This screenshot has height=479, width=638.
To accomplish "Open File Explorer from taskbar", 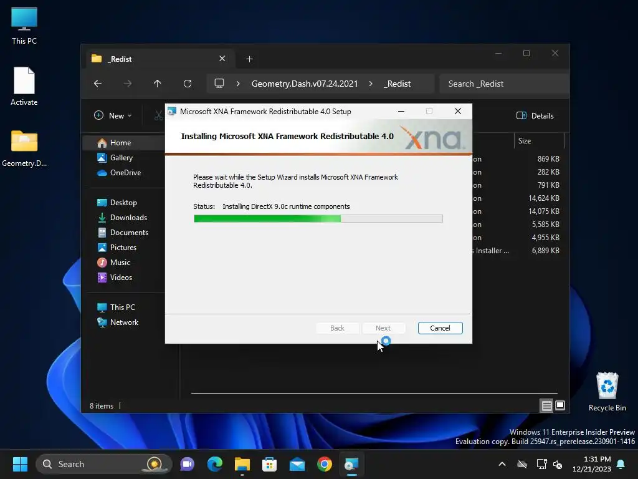I will (242, 464).
